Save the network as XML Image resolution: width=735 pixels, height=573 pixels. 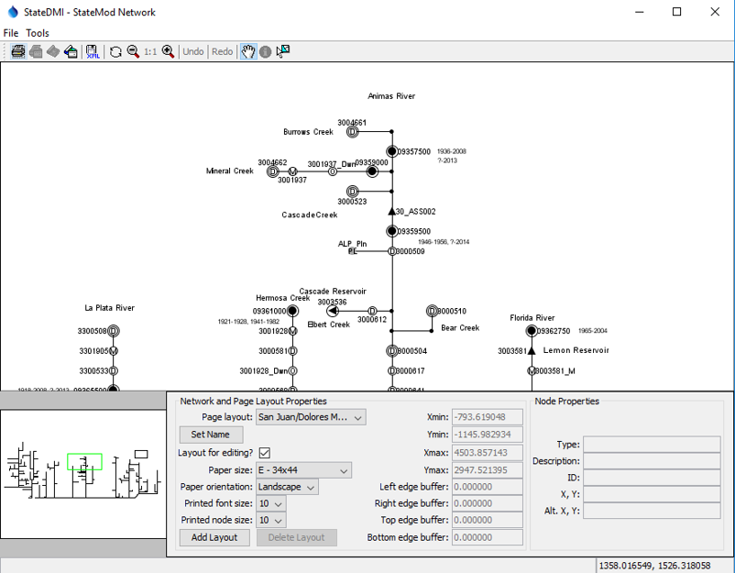93,51
